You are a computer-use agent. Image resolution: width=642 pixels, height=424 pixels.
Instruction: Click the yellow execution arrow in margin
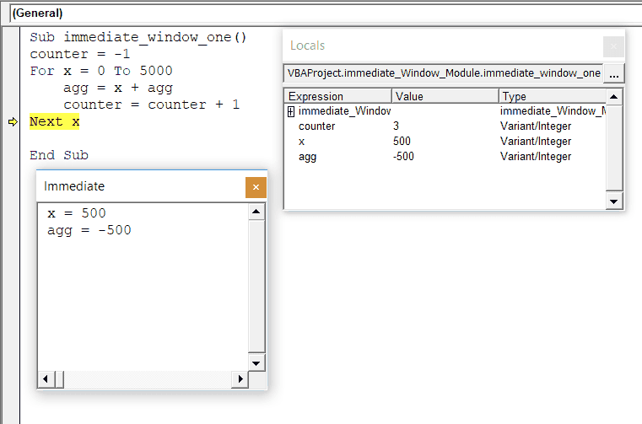(13, 122)
